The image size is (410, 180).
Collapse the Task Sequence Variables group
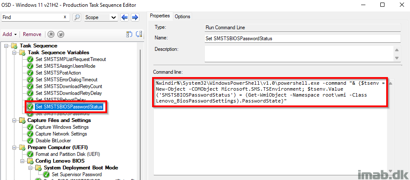pyautogui.click(x=14, y=53)
